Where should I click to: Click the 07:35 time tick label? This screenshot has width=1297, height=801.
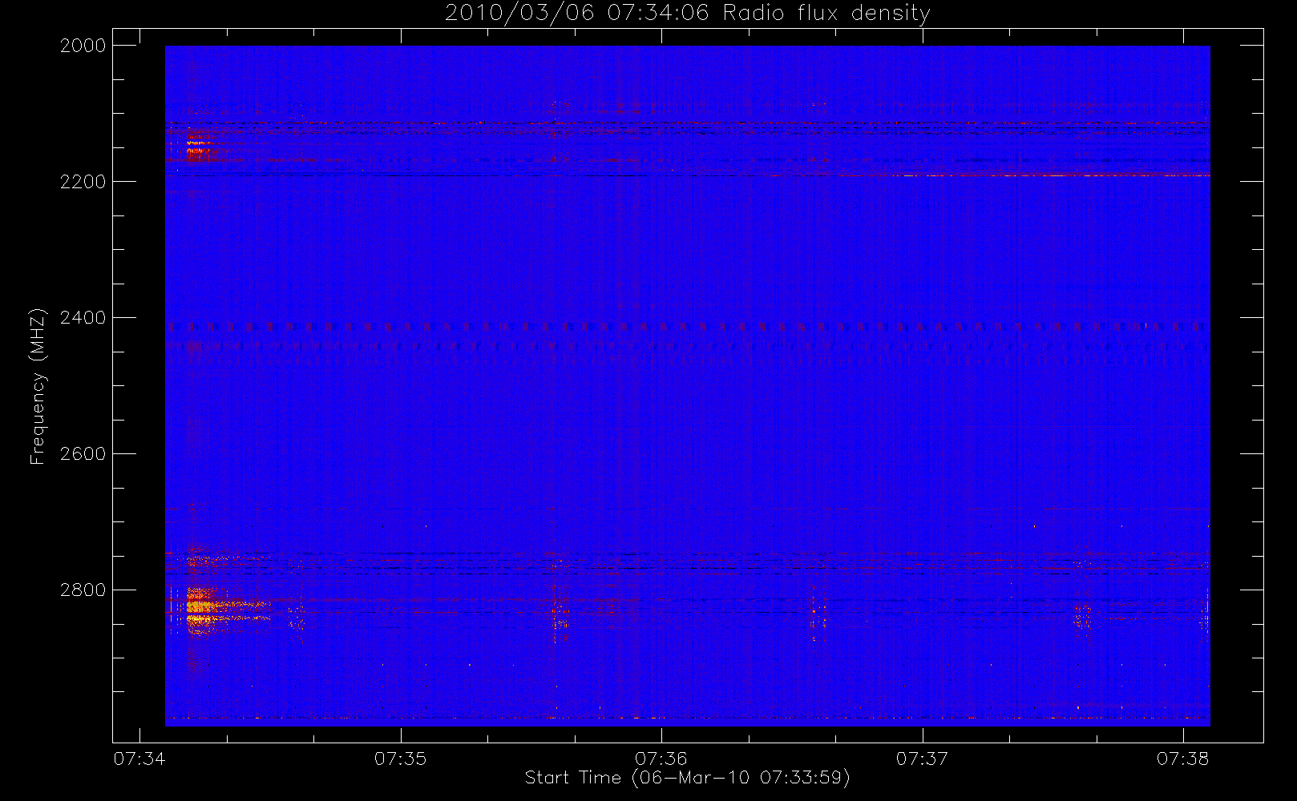pos(401,759)
